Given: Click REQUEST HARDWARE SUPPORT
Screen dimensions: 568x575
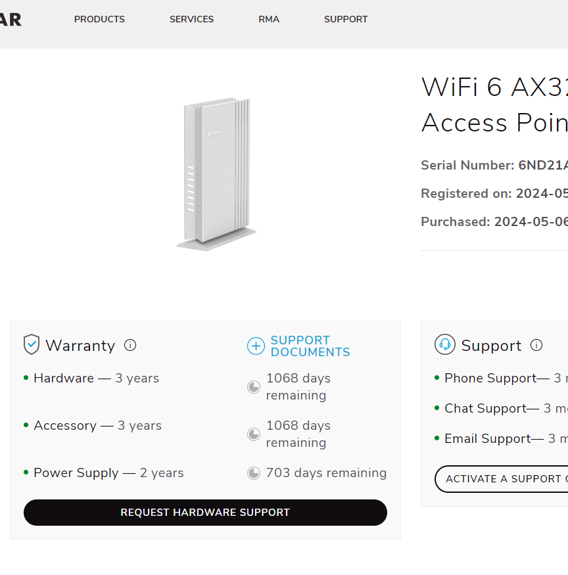Looking at the screenshot, I should (205, 513).
